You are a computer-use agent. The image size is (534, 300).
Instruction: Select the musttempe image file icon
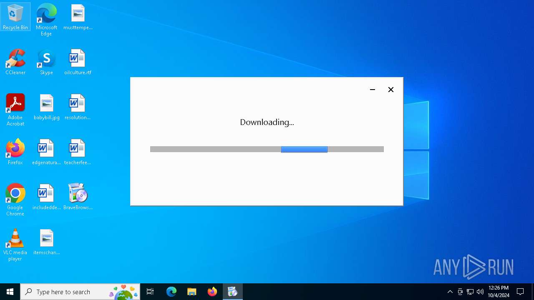(x=78, y=17)
